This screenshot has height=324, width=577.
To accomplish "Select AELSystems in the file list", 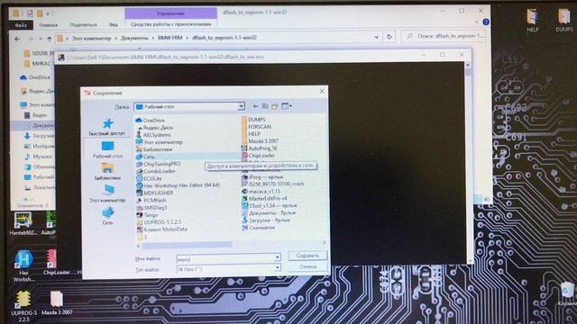I will tap(153, 135).
